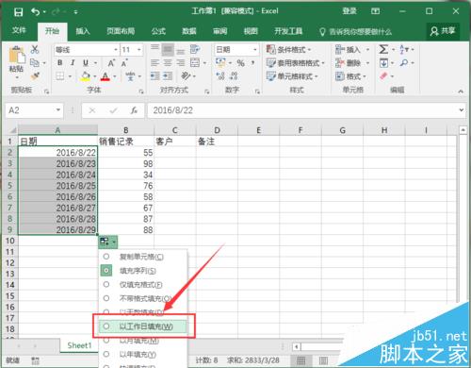Align text left icon
Image resolution: width=471 pixels, height=368 pixels.
click(x=154, y=63)
